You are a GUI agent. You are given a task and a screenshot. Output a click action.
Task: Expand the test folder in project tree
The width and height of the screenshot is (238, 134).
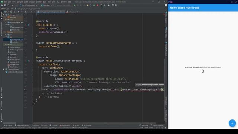tap(6, 45)
